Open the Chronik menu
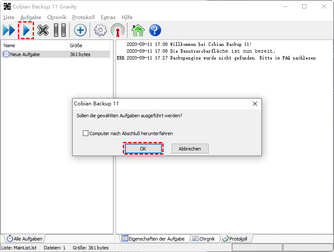Screen dimensions: 334x252 pos(57,17)
